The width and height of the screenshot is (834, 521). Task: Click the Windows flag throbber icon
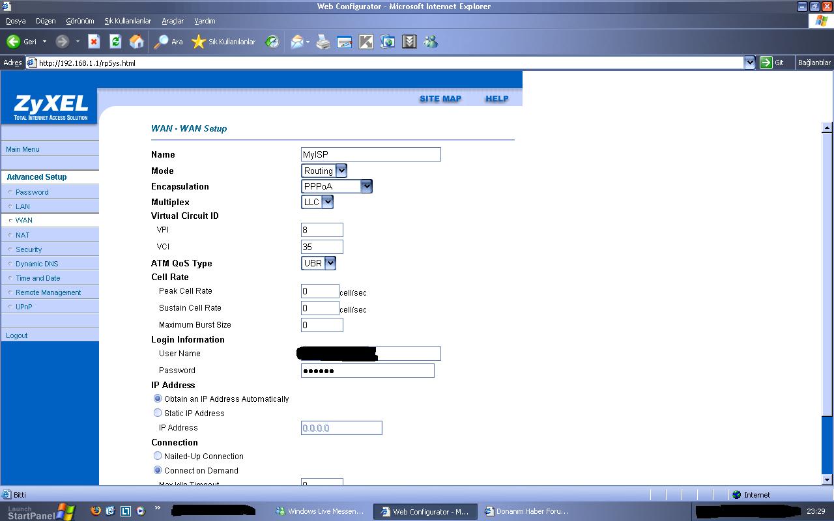[x=821, y=21]
